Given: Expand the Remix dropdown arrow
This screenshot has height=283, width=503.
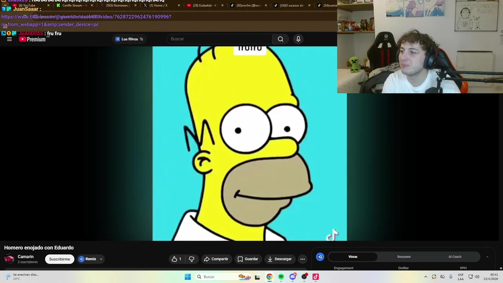Looking at the screenshot, I should point(101,259).
